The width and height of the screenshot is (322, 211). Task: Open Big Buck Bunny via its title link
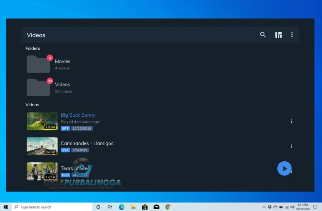pos(78,115)
